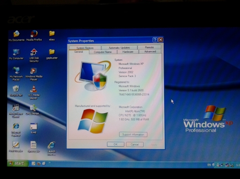Image resolution: width=240 pixels, height=179 pixels.
Task: Click the first quick launch taskbar icon
Action: [x=33, y=163]
